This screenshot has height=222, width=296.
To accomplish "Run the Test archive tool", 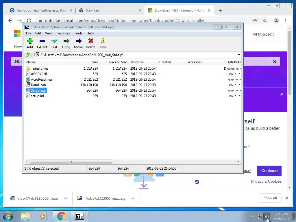I will [54, 43].
